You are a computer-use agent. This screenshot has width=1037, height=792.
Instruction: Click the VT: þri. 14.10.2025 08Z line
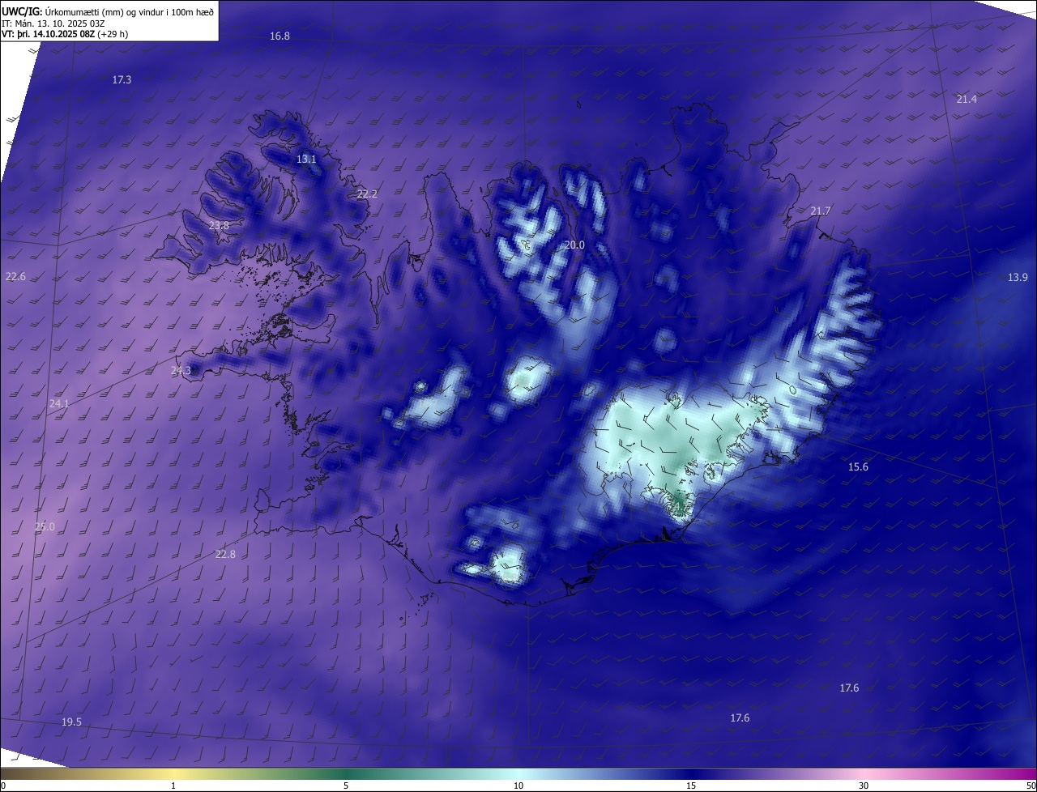(x=64, y=34)
